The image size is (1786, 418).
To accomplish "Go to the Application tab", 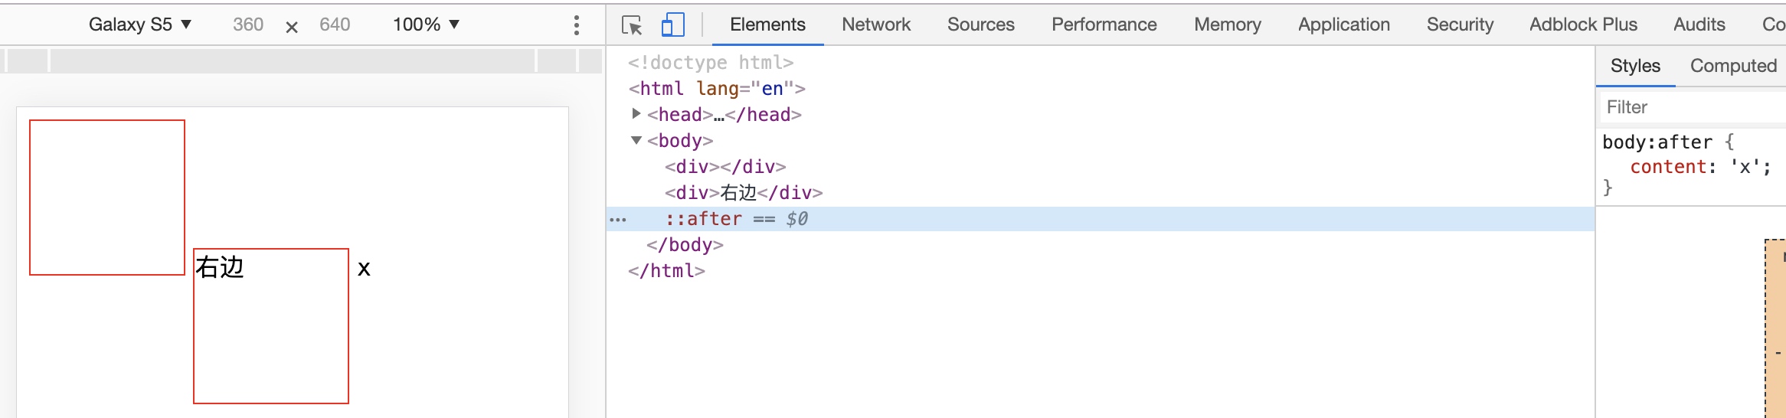I will pos(1343,24).
